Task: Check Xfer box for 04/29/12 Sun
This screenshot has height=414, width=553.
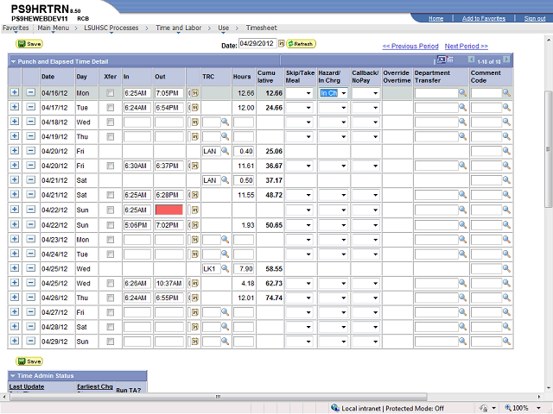Action: point(111,342)
